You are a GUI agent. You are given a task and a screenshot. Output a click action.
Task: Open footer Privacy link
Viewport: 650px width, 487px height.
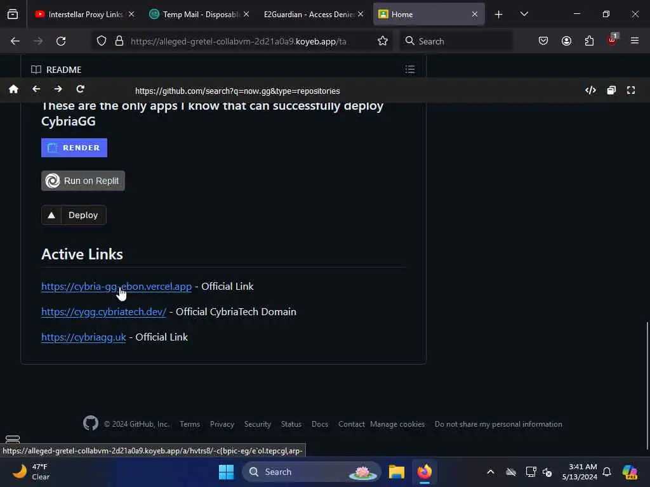222,424
